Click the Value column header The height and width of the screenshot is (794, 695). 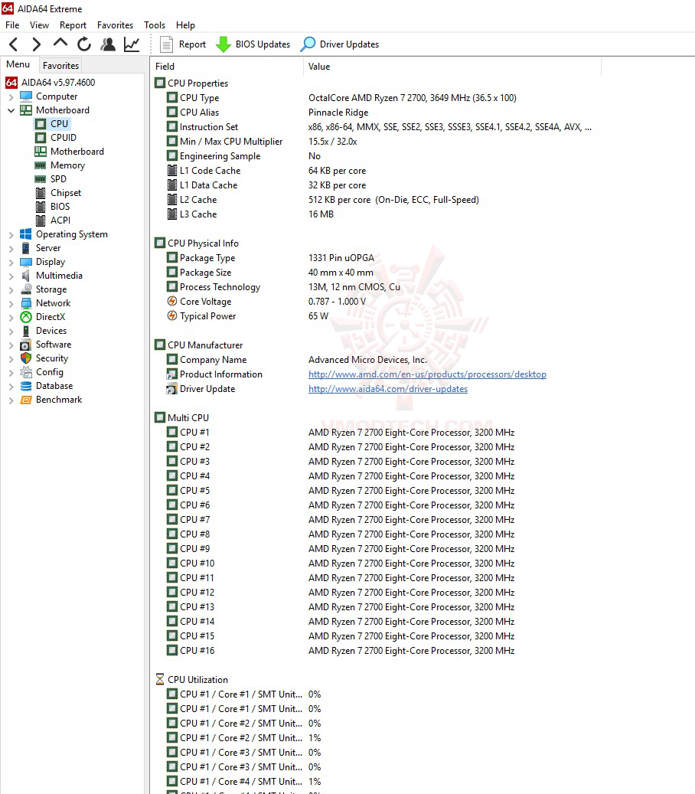tap(452, 67)
